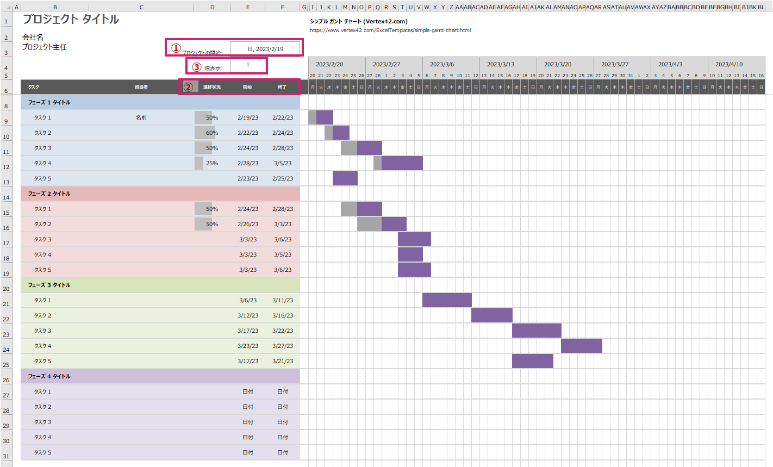Image resolution: width=773 pixels, height=467 pixels.
Task: Select the row 9 header
Action: click(7, 121)
